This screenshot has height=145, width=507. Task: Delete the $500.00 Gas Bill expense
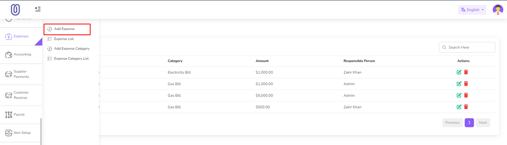466,107
